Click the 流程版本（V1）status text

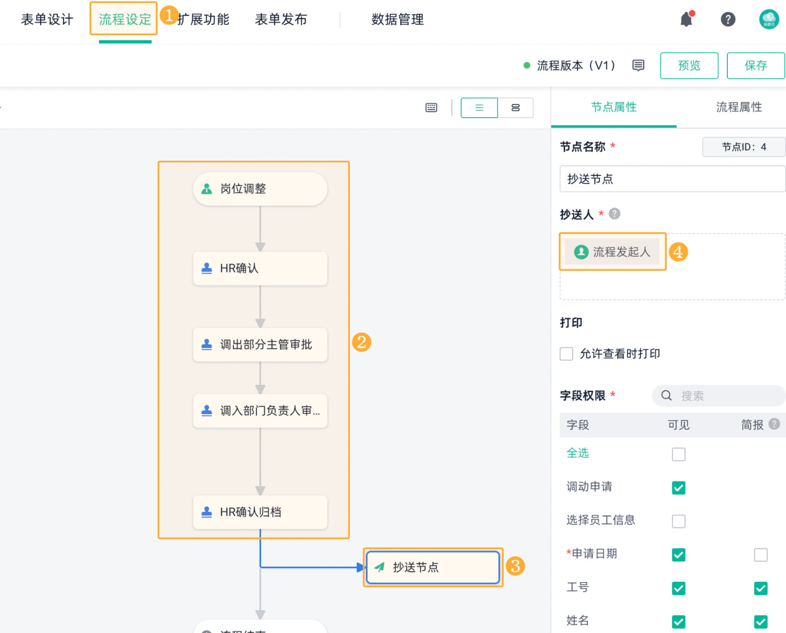(576, 66)
